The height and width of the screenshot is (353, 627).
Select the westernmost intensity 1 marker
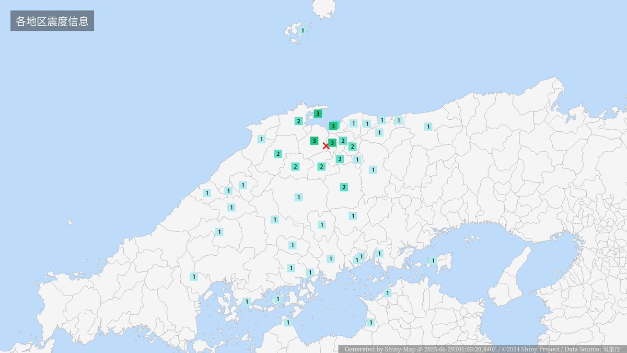[x=194, y=277]
